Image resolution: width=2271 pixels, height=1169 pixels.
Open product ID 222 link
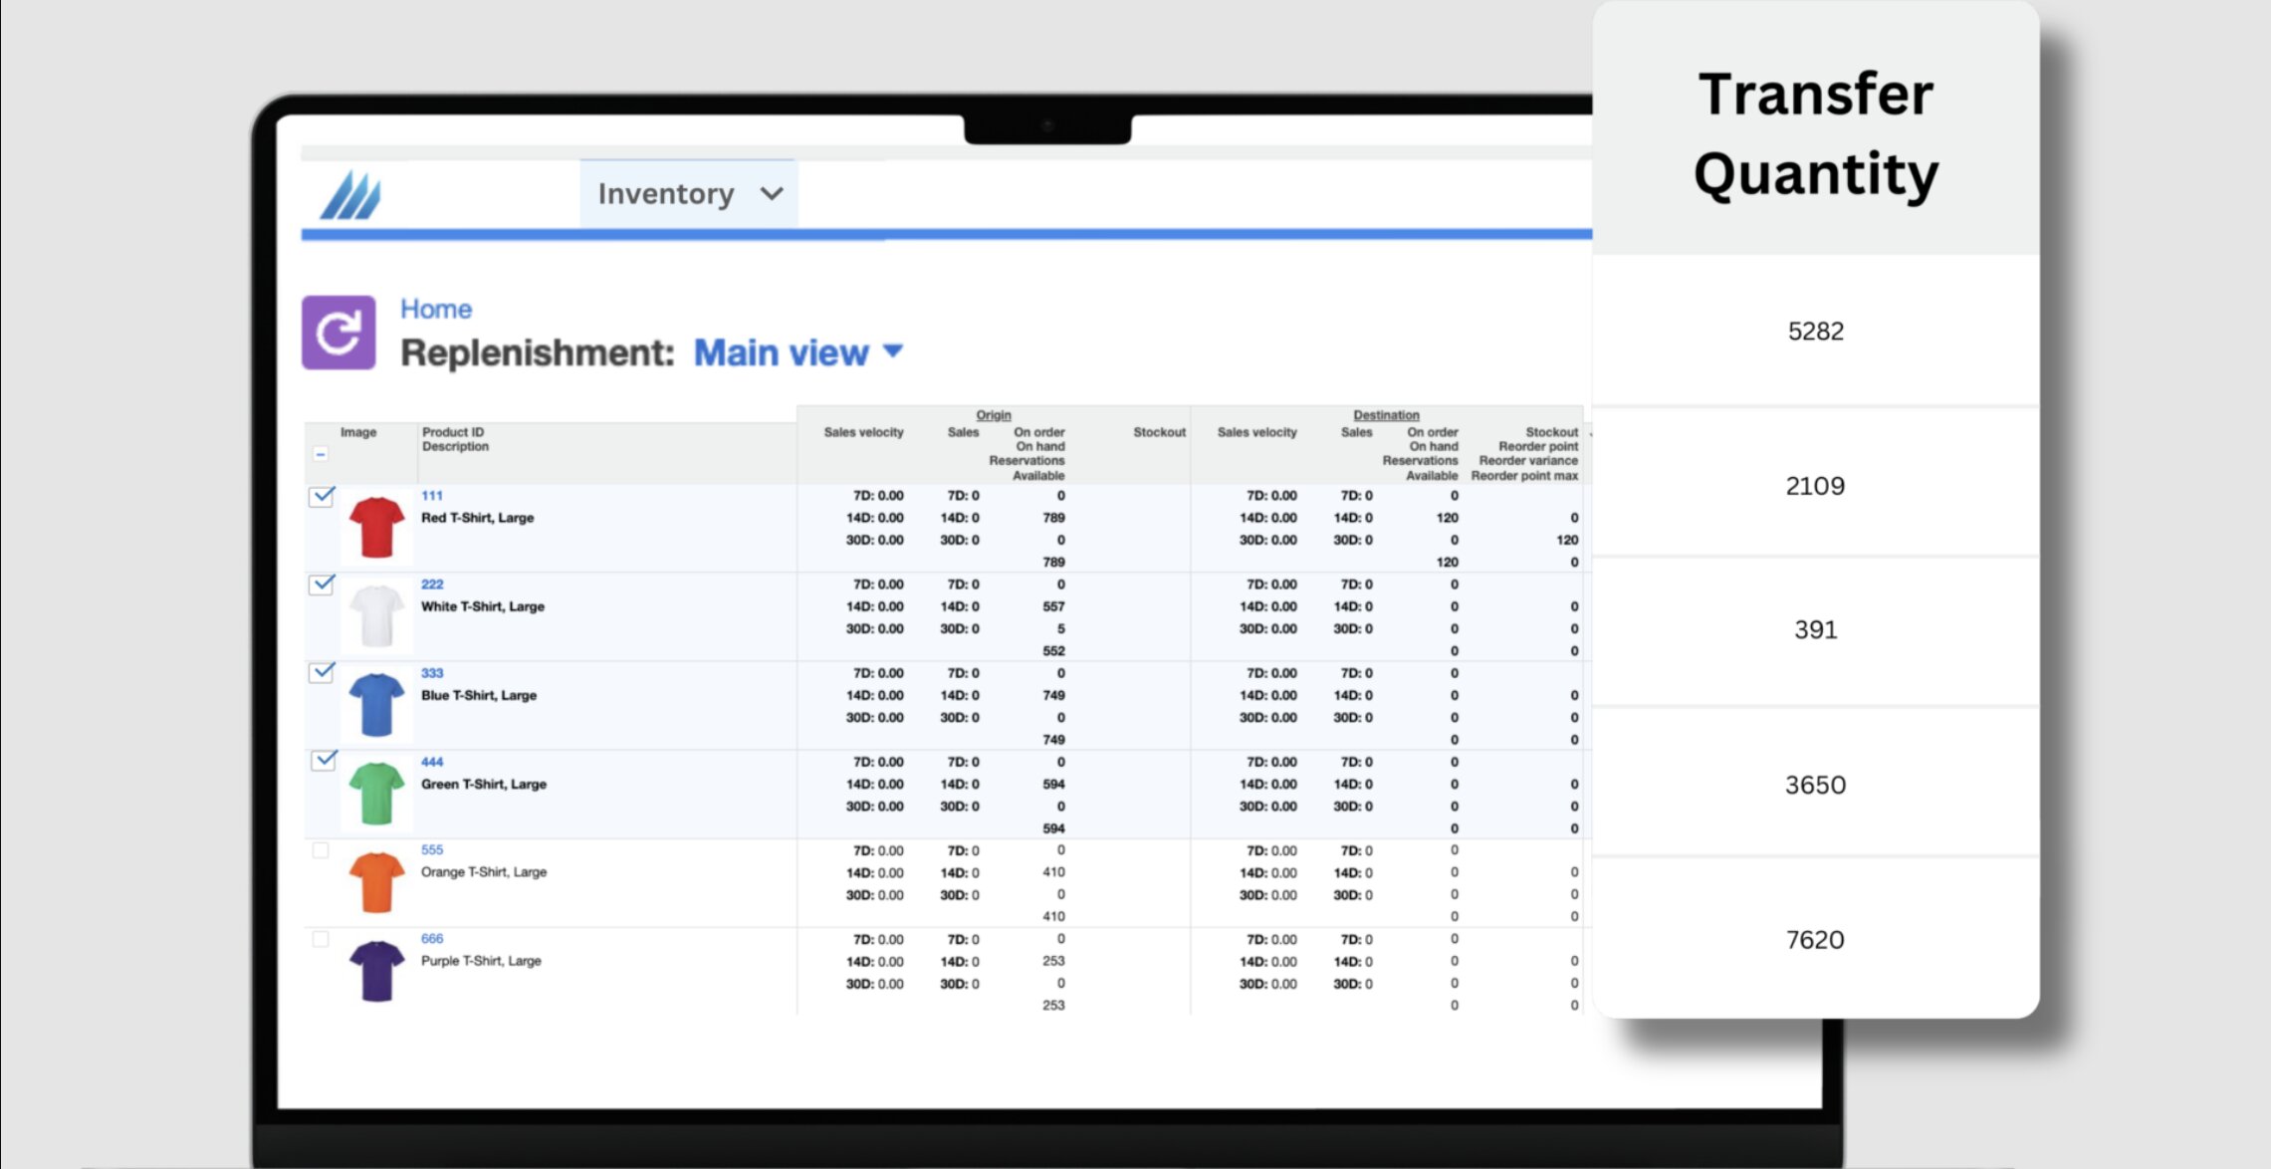[x=432, y=584]
